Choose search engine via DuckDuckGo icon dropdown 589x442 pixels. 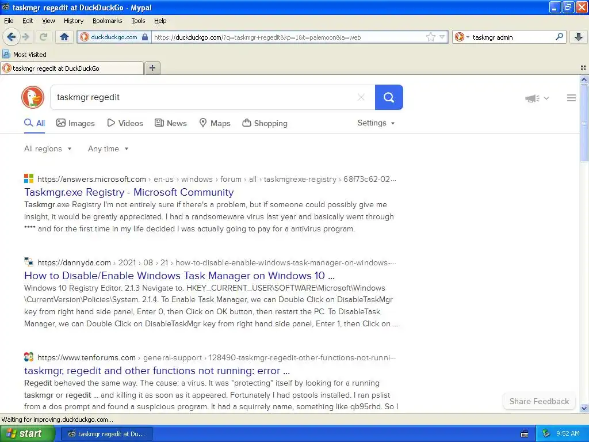point(462,37)
